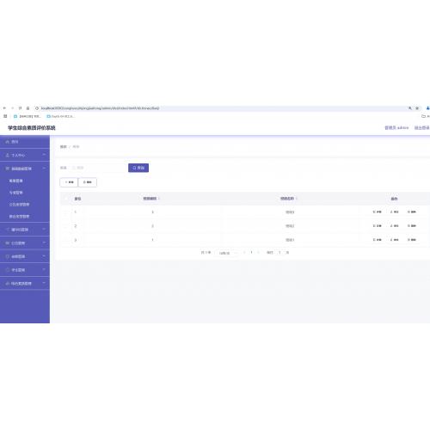Click the add (新增) button above the table

[x=69, y=182]
